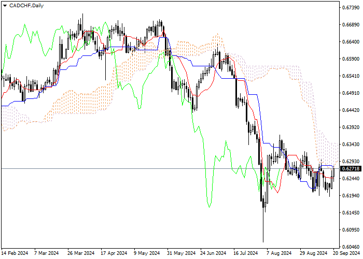This screenshot has width=363, height=259.
Task: Click the 0.66890 price axis label
Action: (351, 25)
